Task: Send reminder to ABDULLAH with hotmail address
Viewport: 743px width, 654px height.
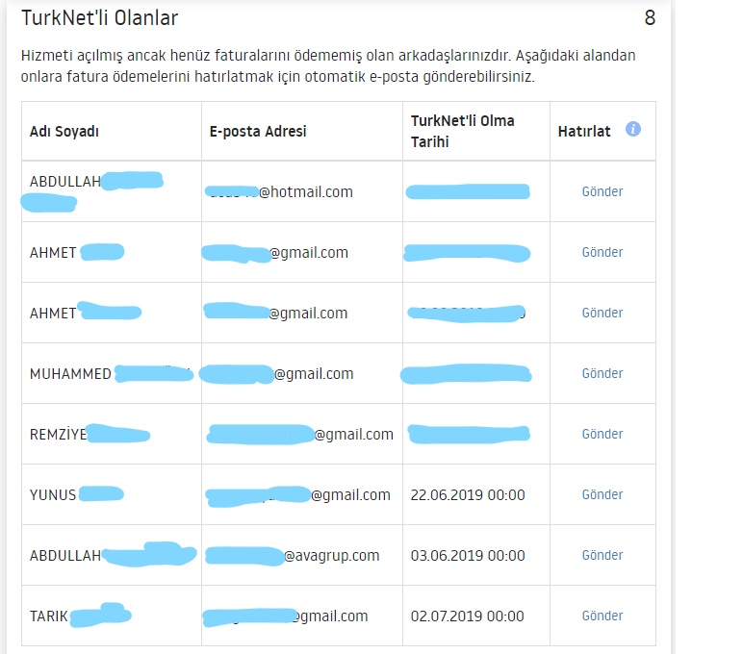Action: click(x=602, y=191)
